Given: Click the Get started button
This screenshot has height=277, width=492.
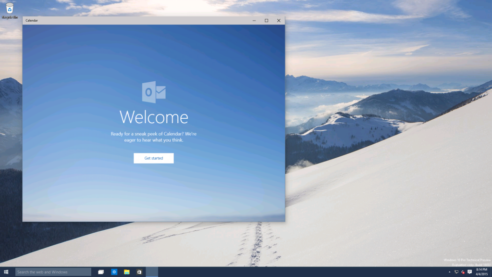Looking at the screenshot, I should point(153,158).
